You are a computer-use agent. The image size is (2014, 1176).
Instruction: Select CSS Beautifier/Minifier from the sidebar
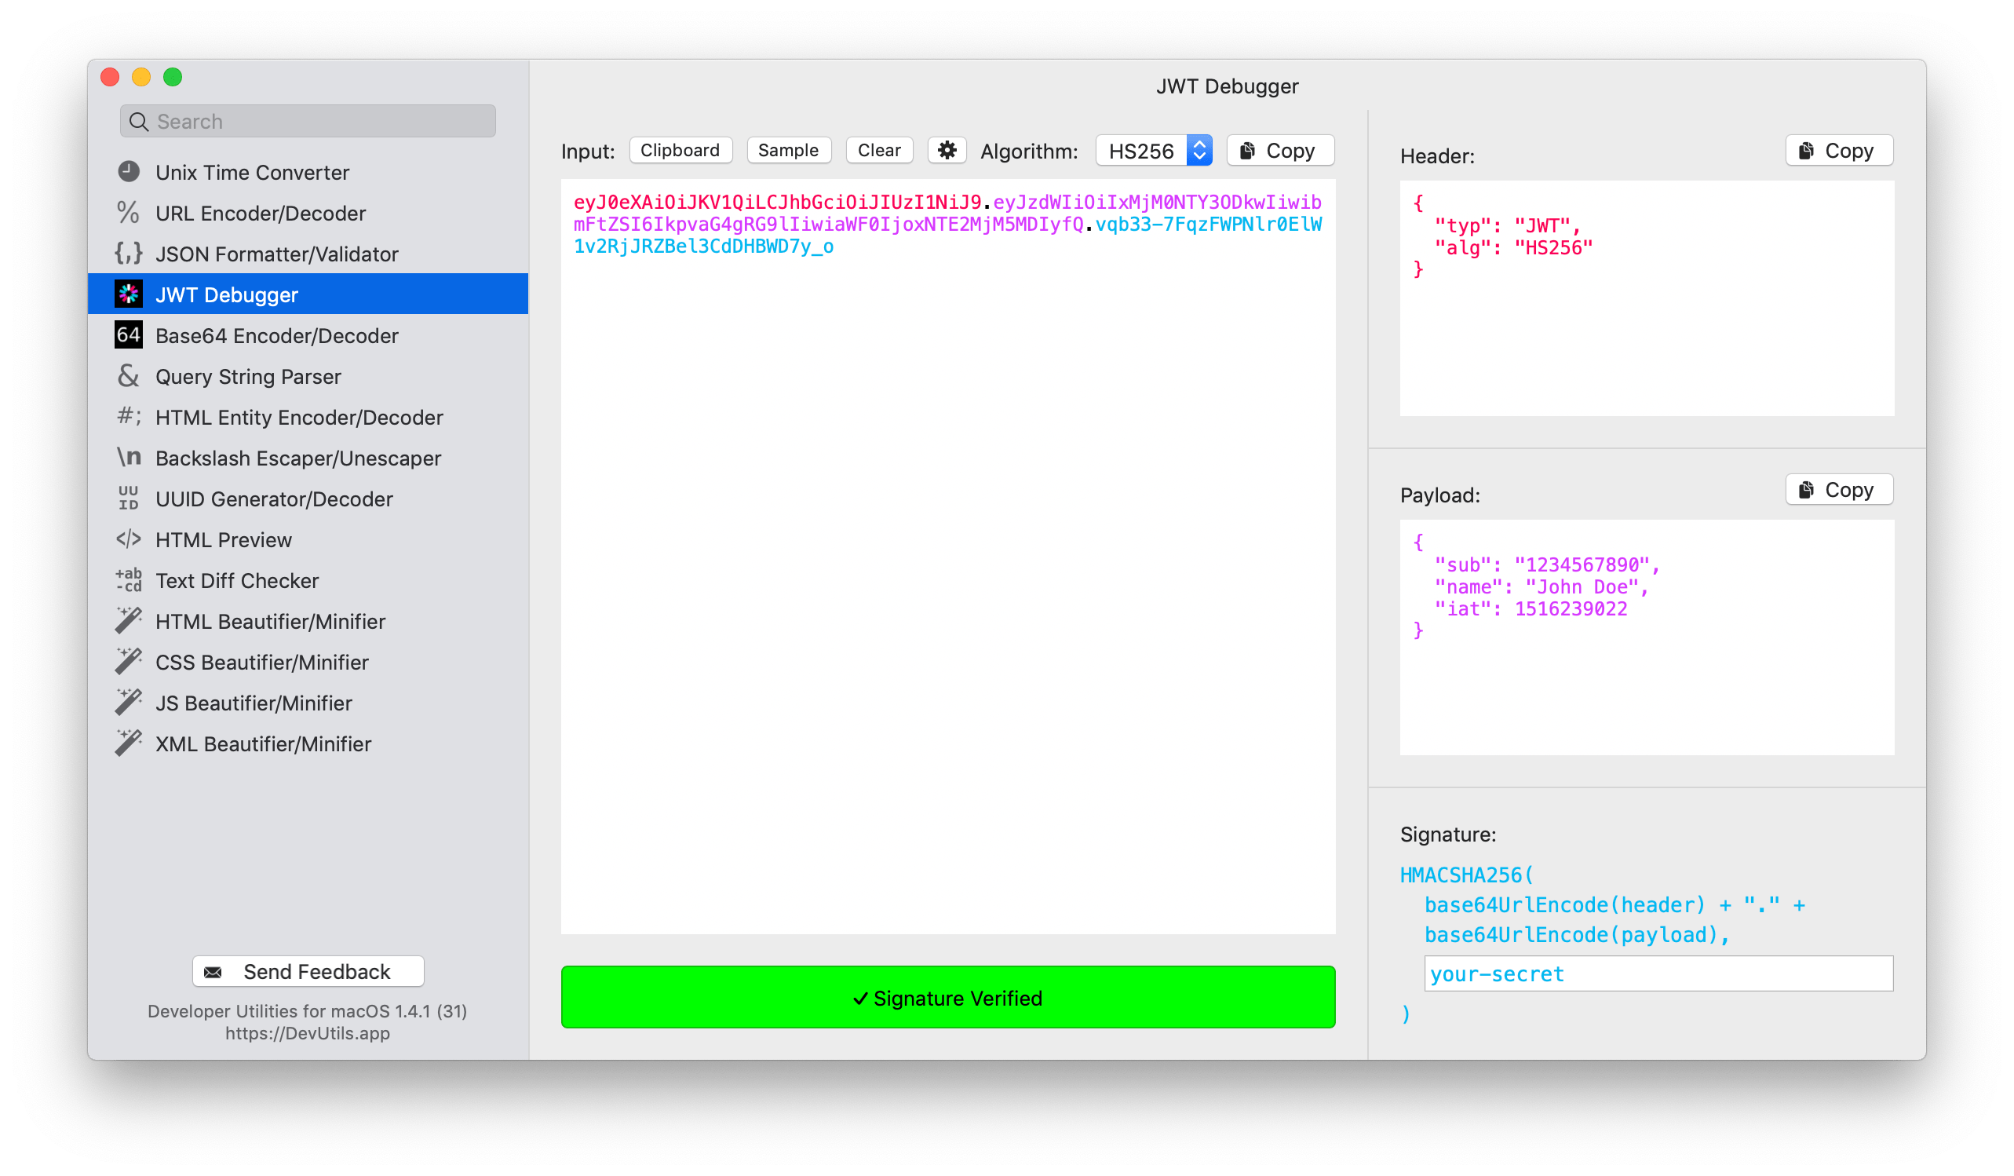(261, 661)
